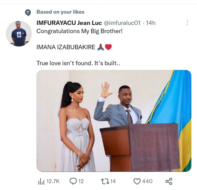Screen dimensions: 197x190
Task: Click the "IMANA IZABUBAKIRE" line
Action: click(66, 47)
